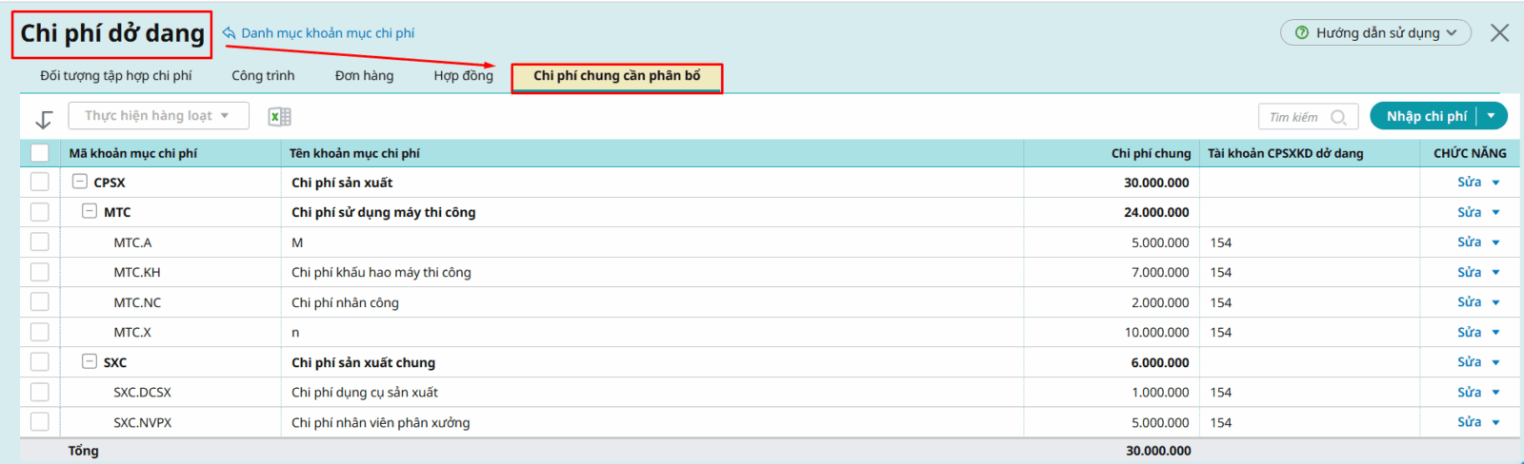Click the sort-down arrow icon in toolbar
Viewport: 1524px width, 464px height.
point(44,119)
